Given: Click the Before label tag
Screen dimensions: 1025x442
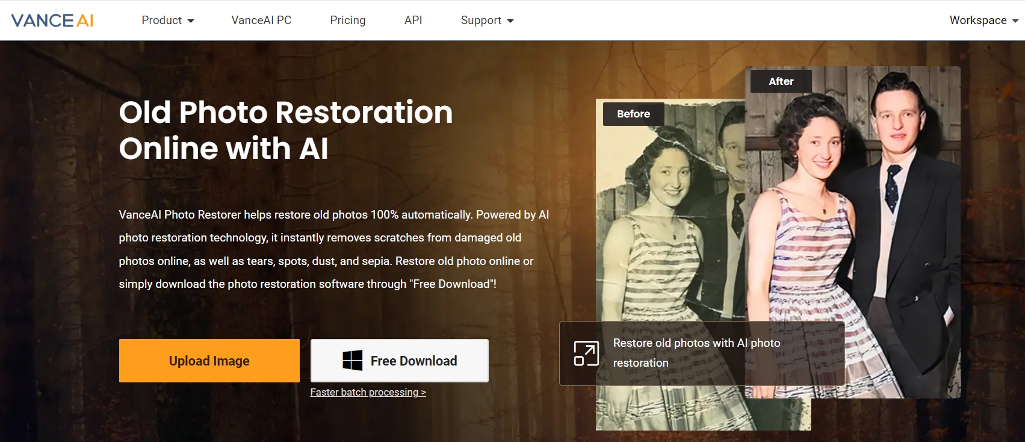Looking at the screenshot, I should pos(633,114).
